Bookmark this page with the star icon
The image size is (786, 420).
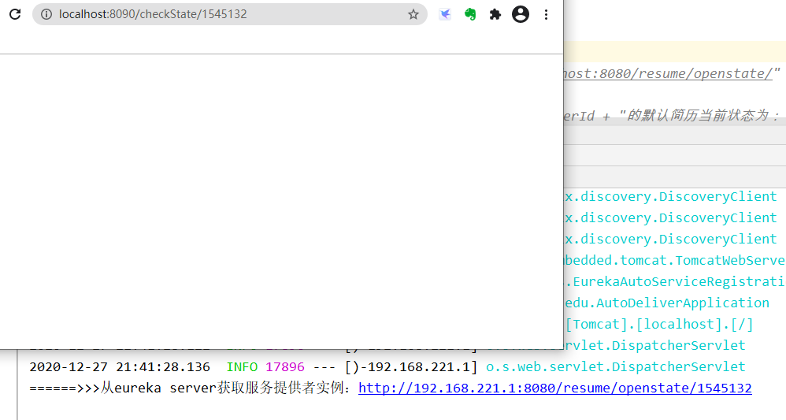413,14
